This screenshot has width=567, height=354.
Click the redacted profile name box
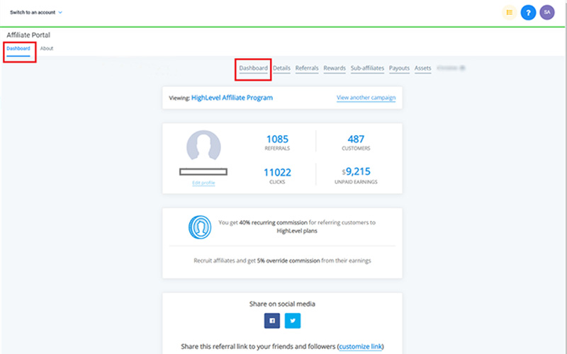click(x=203, y=172)
